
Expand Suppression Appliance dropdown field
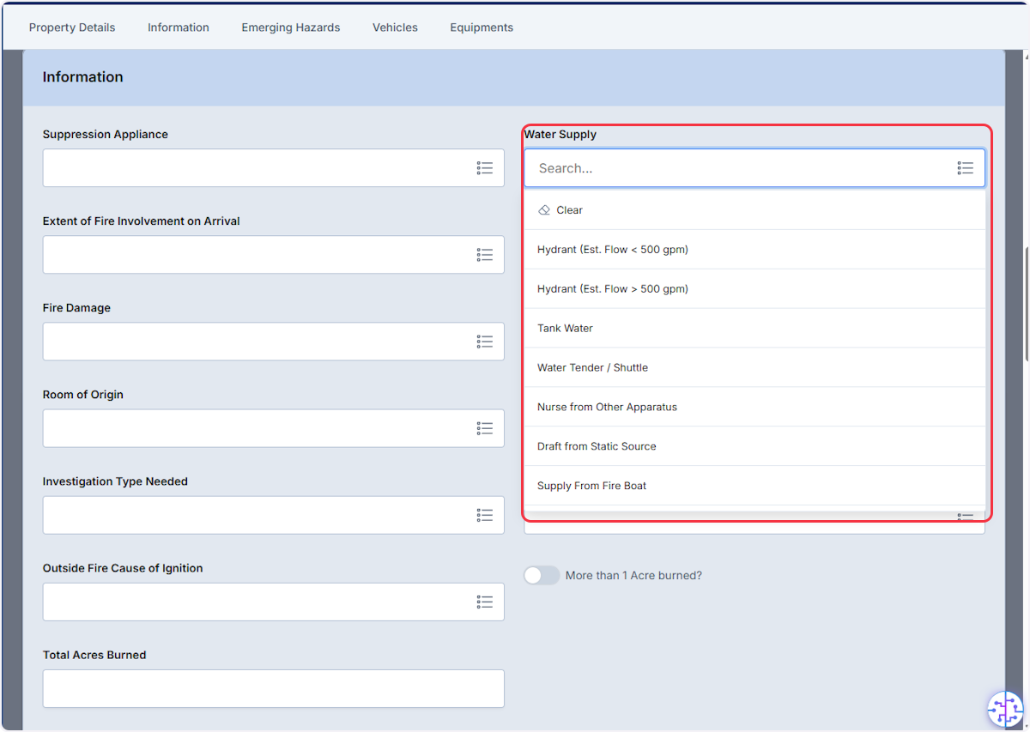coord(274,168)
